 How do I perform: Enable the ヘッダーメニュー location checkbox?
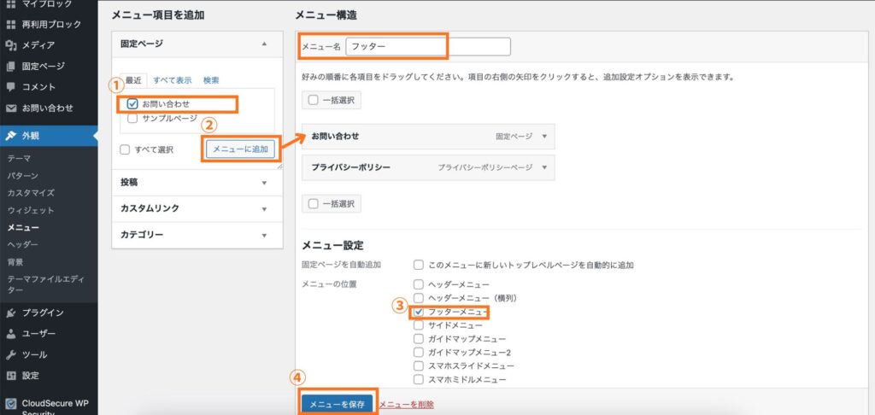418,284
